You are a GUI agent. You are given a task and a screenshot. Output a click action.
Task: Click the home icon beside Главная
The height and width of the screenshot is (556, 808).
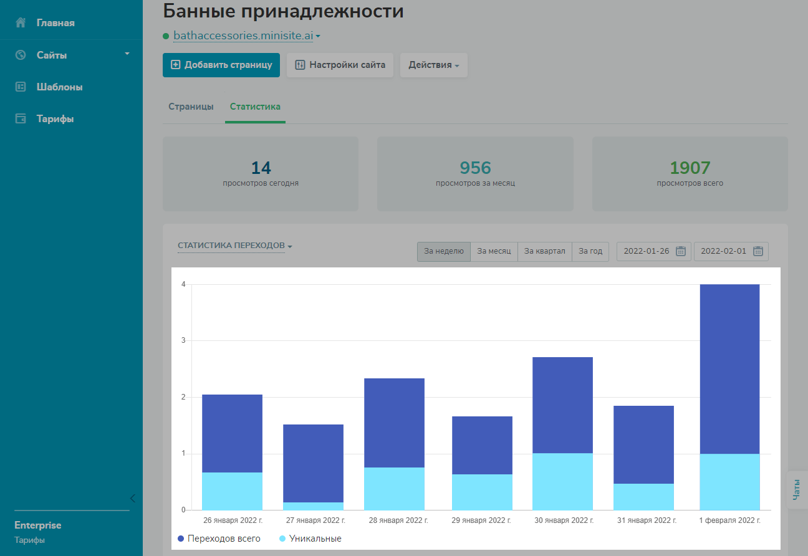[x=21, y=23]
